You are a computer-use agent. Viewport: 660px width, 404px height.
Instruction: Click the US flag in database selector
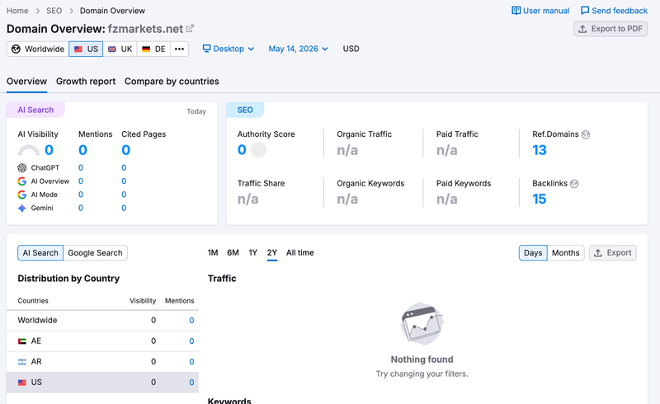(x=78, y=49)
